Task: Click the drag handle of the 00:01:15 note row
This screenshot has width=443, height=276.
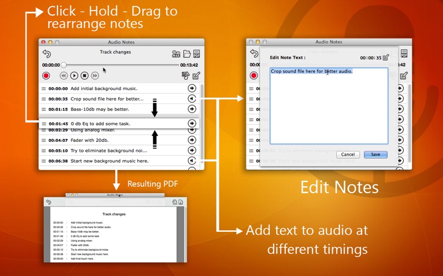Action: click(44, 109)
